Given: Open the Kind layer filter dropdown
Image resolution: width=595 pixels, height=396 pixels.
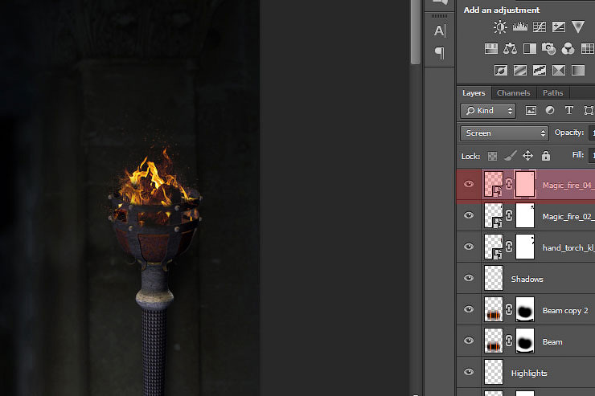Looking at the screenshot, I should pyautogui.click(x=489, y=111).
